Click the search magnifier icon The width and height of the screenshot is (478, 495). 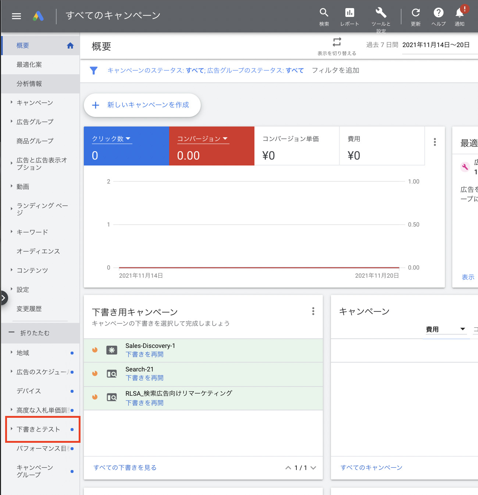point(324,13)
